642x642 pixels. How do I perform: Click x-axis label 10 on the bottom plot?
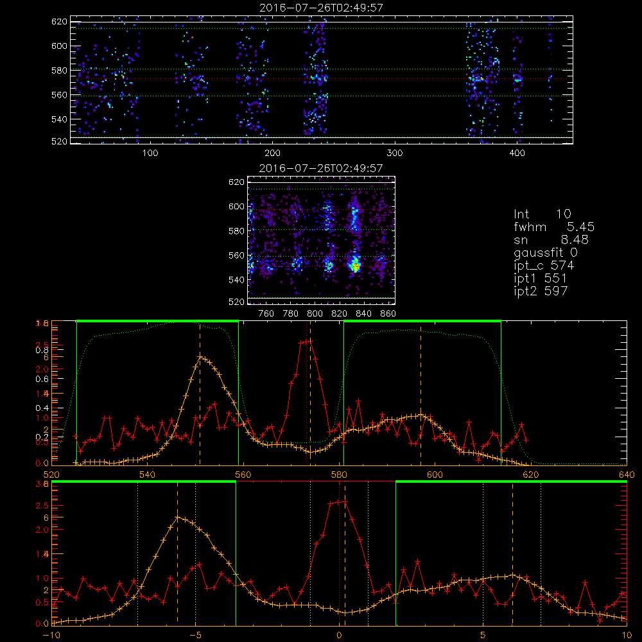pyautogui.click(x=627, y=635)
